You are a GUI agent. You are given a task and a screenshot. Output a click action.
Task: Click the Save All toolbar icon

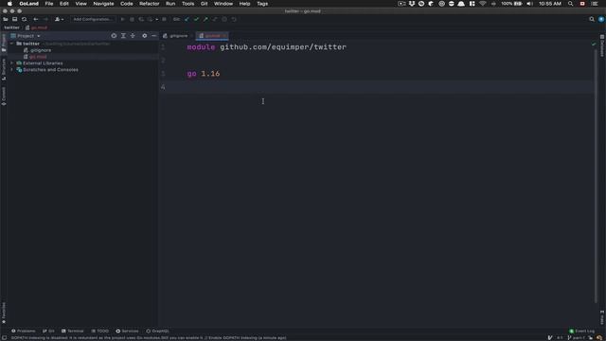[x=15, y=19]
